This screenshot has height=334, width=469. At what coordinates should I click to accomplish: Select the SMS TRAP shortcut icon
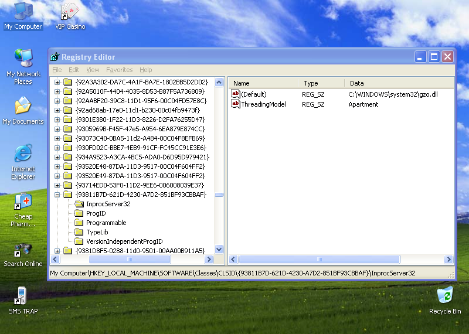22,295
